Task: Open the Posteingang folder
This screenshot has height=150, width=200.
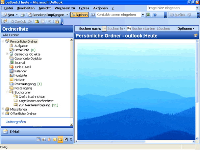Action: click(x=23, y=88)
